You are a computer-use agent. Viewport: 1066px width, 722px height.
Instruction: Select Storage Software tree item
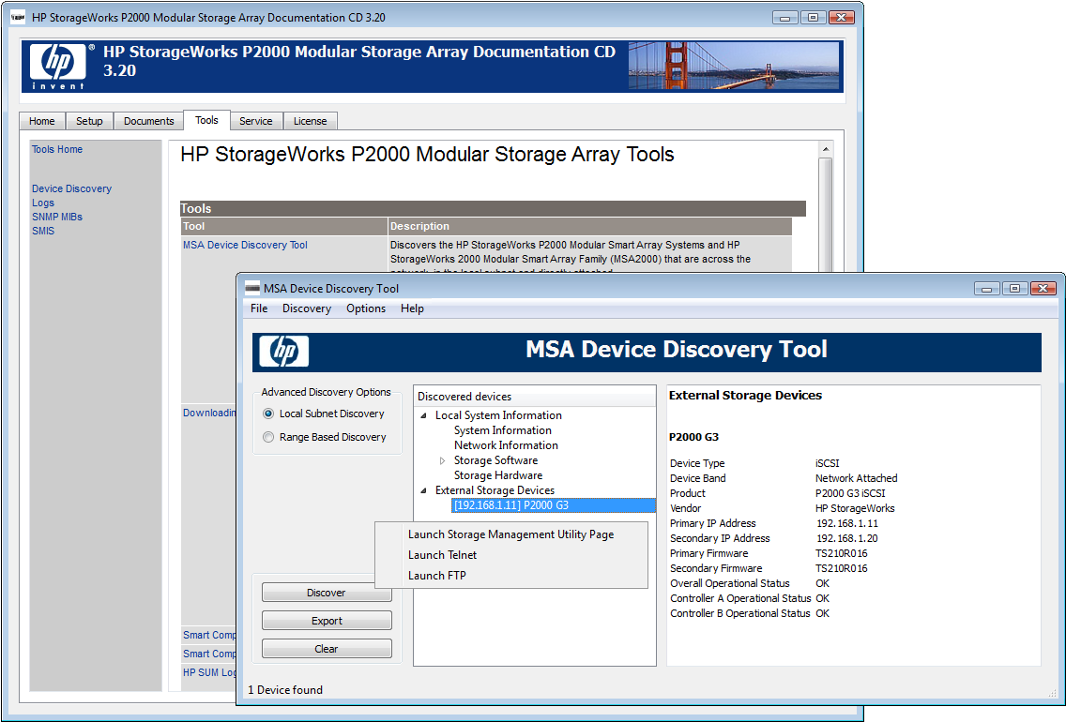(495, 460)
